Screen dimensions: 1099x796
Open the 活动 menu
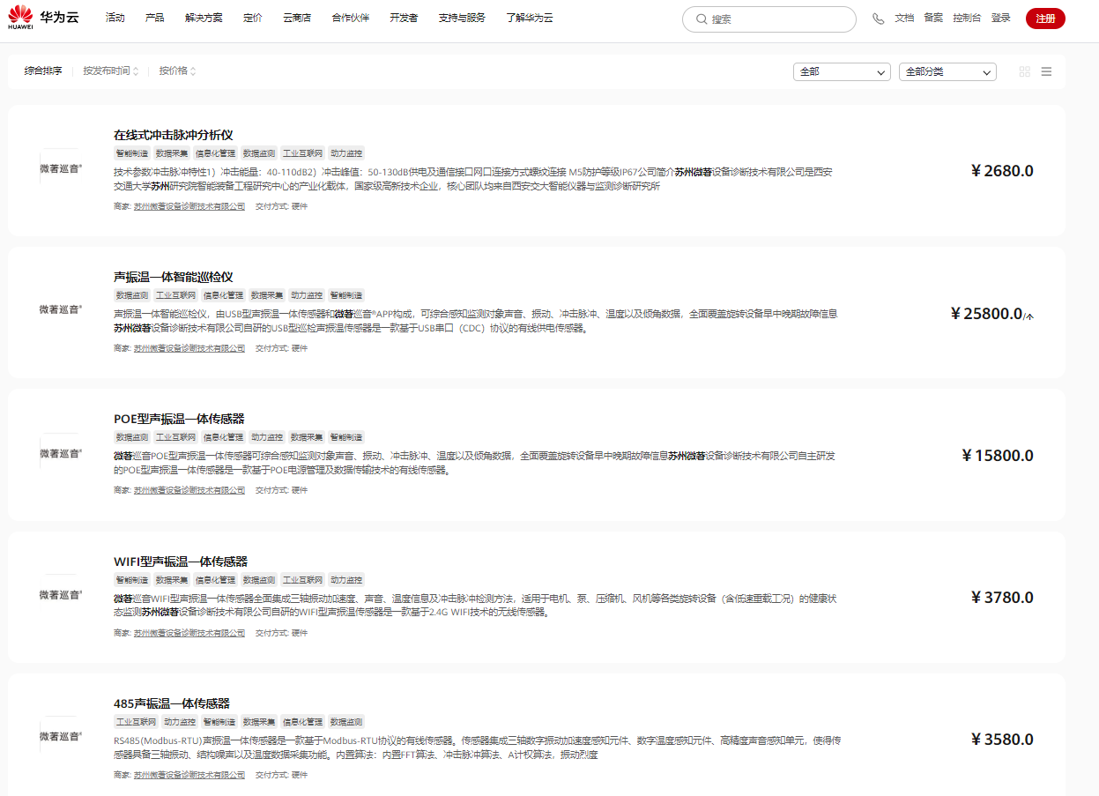pyautogui.click(x=115, y=19)
